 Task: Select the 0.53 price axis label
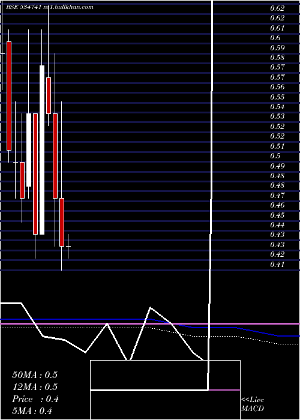(x=277, y=116)
